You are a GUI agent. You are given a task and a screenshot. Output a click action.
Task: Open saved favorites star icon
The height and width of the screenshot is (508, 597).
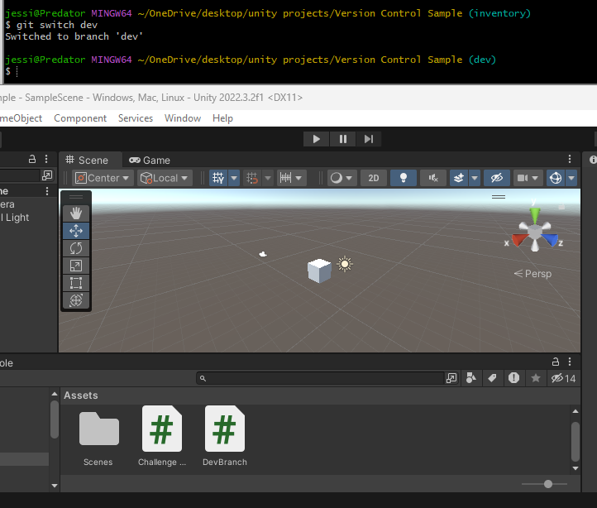coord(536,378)
